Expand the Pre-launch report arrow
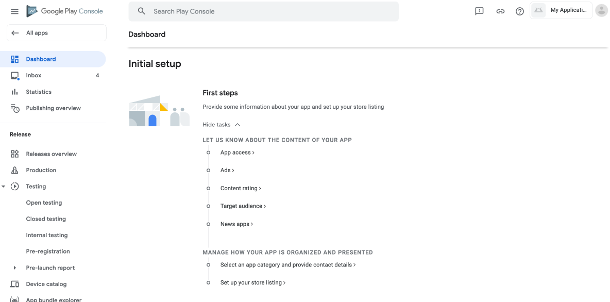Image resolution: width=610 pixels, height=302 pixels. (x=15, y=268)
